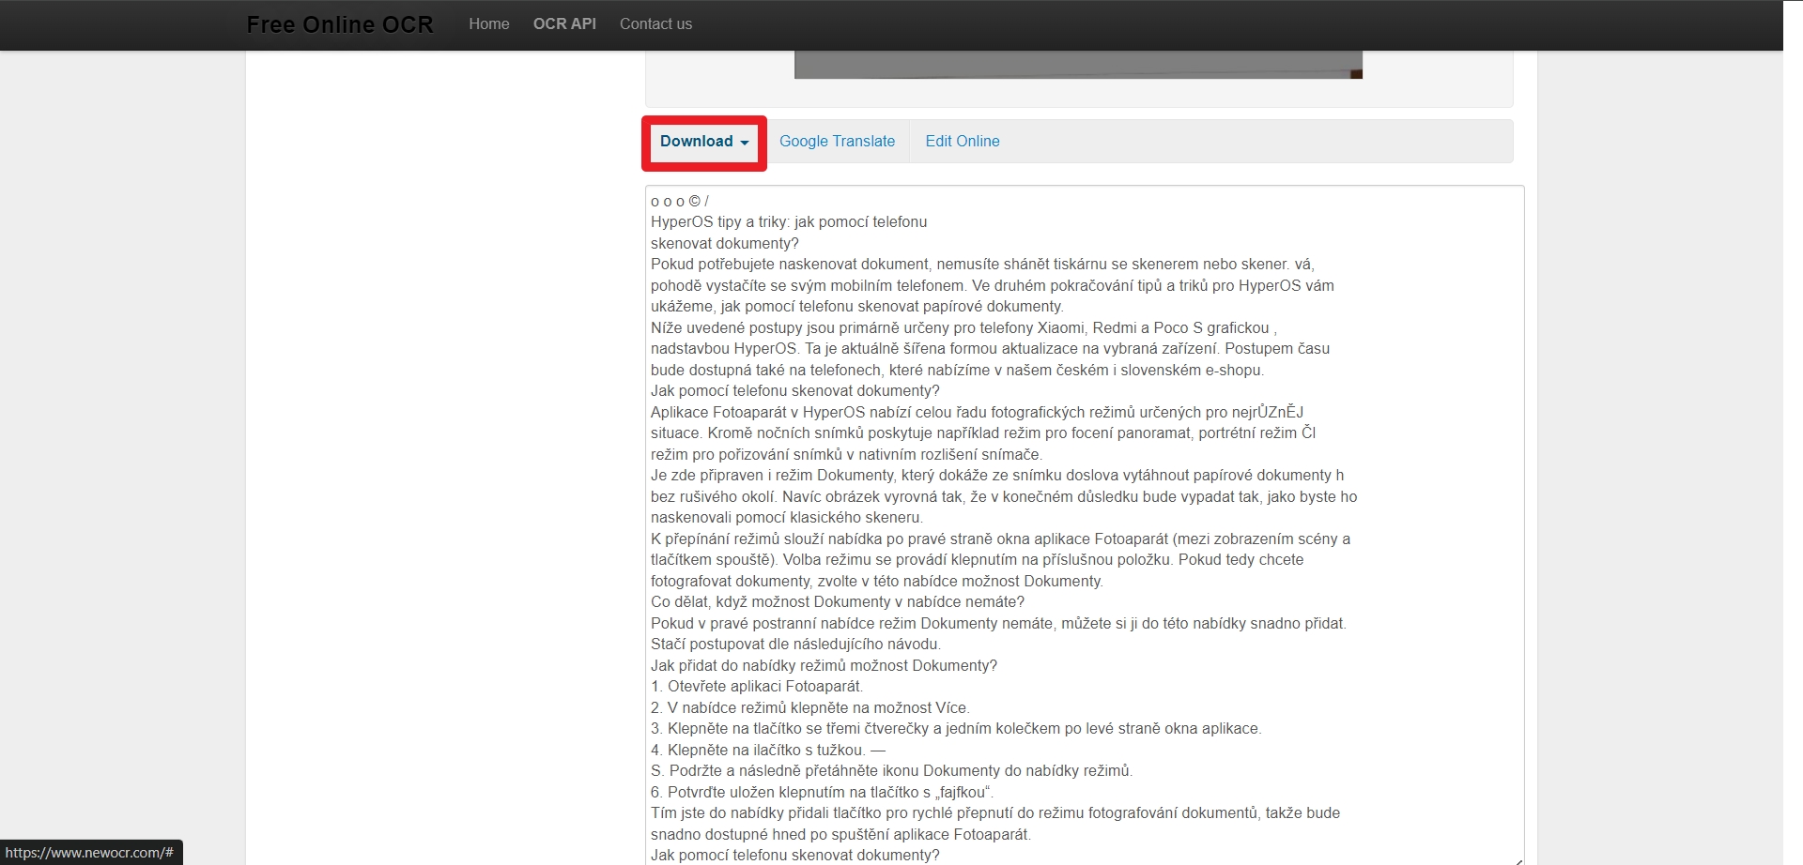Open Google Translate for the OCR text
Screen dimensions: 1803x865
[837, 142]
